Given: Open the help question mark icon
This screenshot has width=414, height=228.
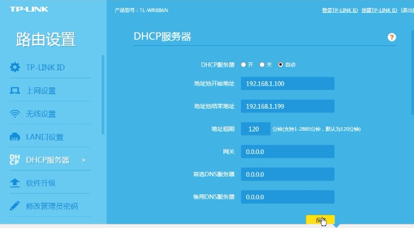Looking at the screenshot, I should pyautogui.click(x=392, y=37).
